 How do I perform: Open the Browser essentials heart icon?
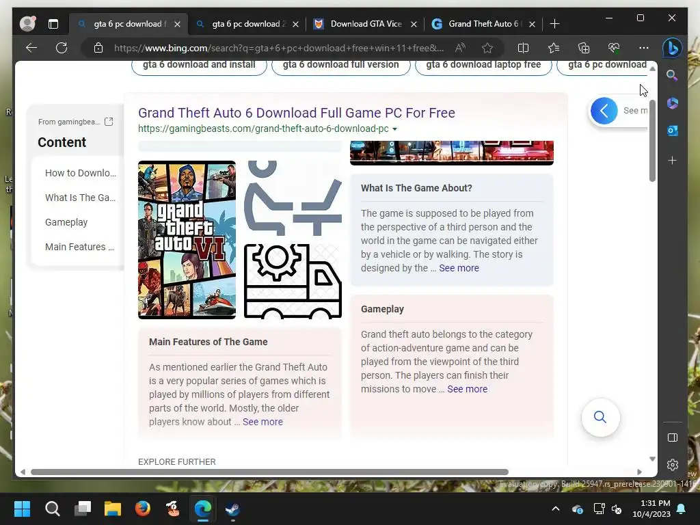[614, 48]
